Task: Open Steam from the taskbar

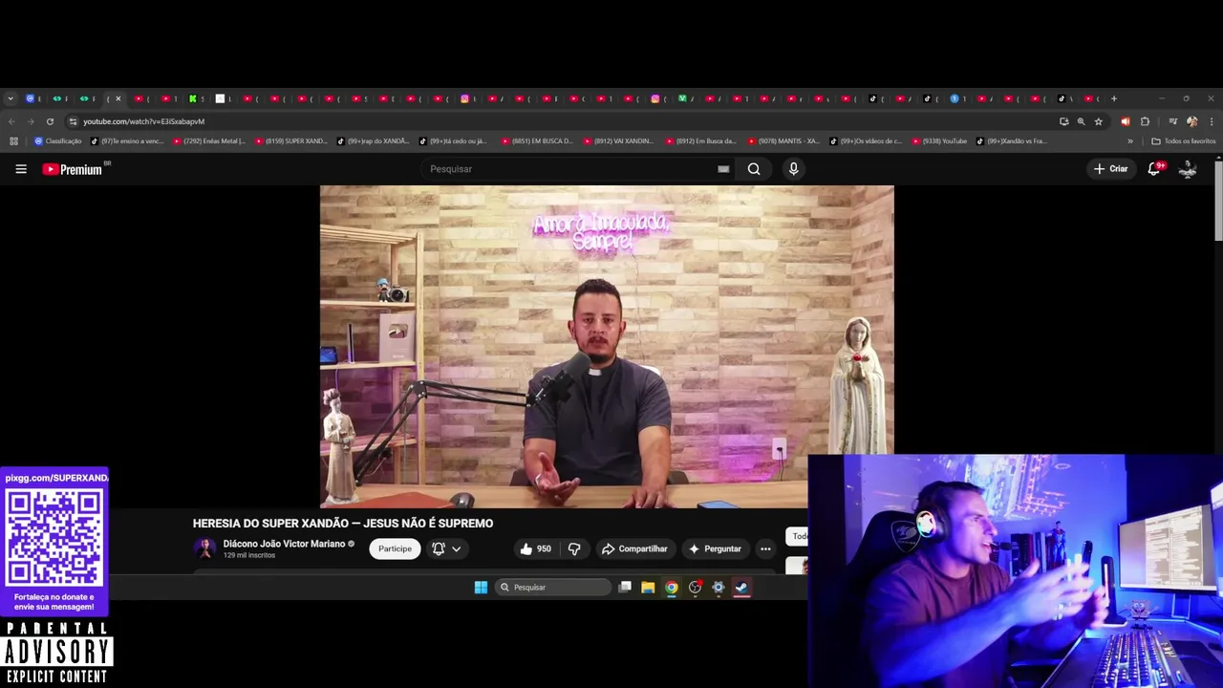Action: [x=741, y=588]
